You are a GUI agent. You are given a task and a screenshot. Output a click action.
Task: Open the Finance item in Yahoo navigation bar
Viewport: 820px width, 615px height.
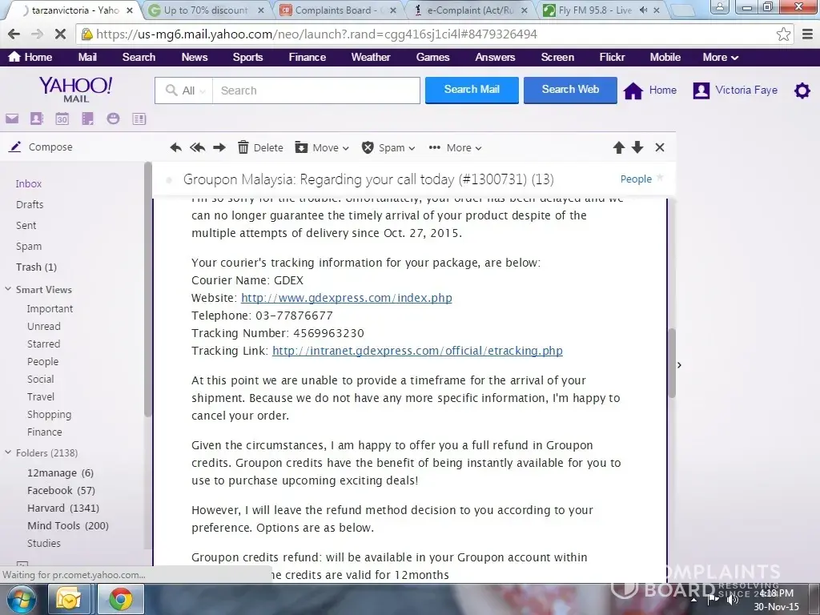(x=307, y=57)
